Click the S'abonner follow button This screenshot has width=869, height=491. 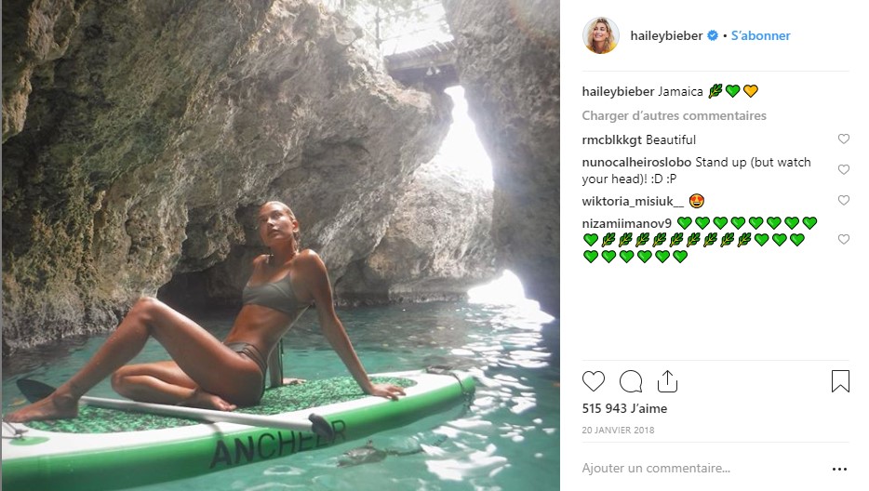click(760, 36)
